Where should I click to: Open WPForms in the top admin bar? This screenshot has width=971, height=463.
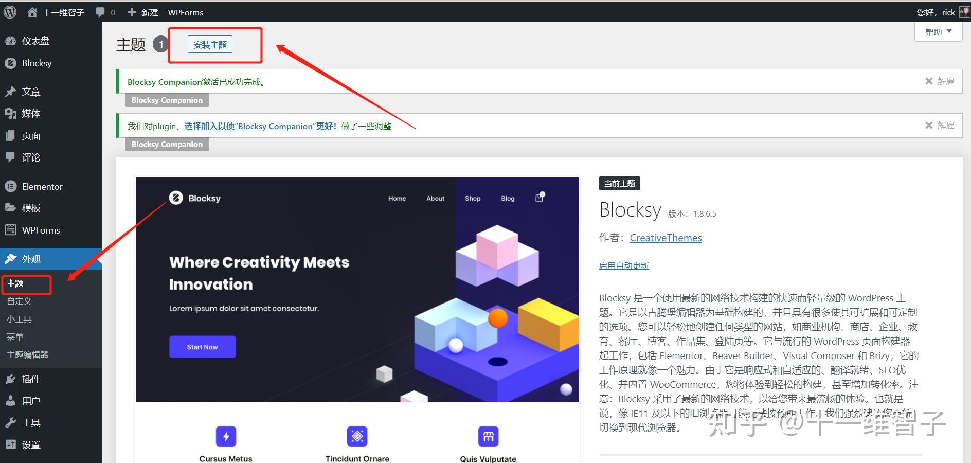(x=186, y=12)
